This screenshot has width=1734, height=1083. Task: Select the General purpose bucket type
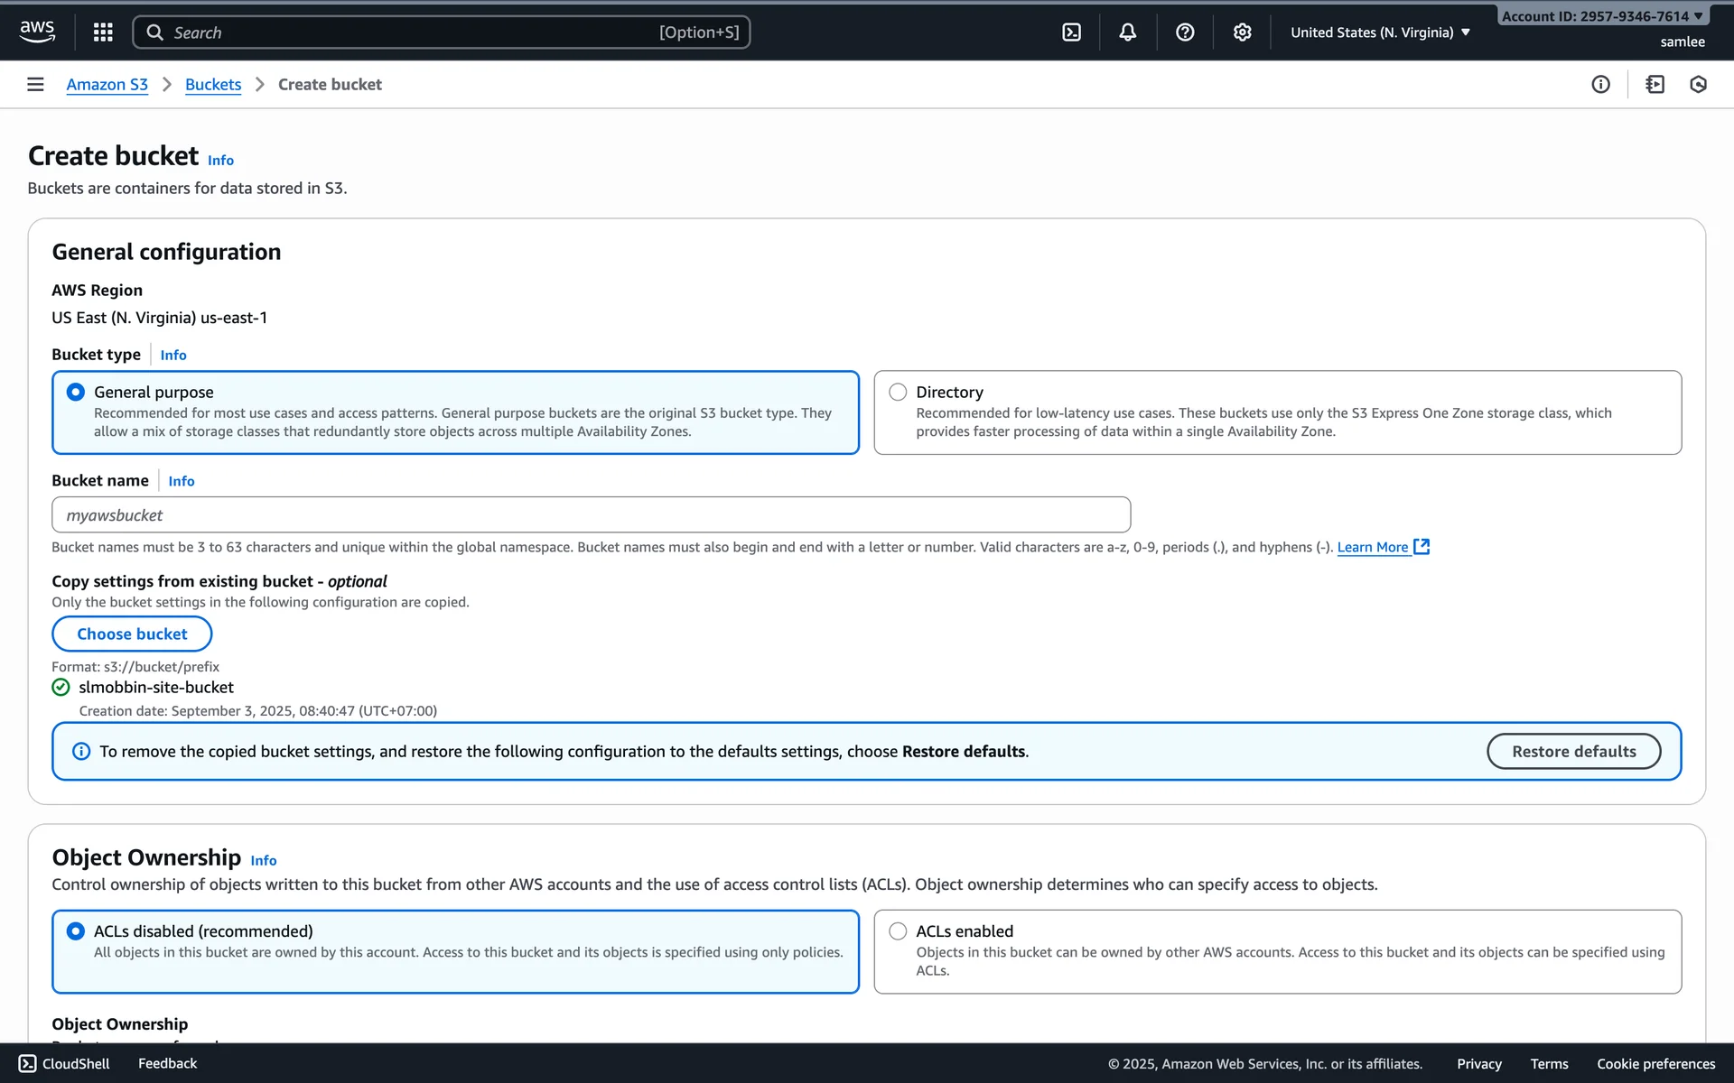pyautogui.click(x=76, y=392)
